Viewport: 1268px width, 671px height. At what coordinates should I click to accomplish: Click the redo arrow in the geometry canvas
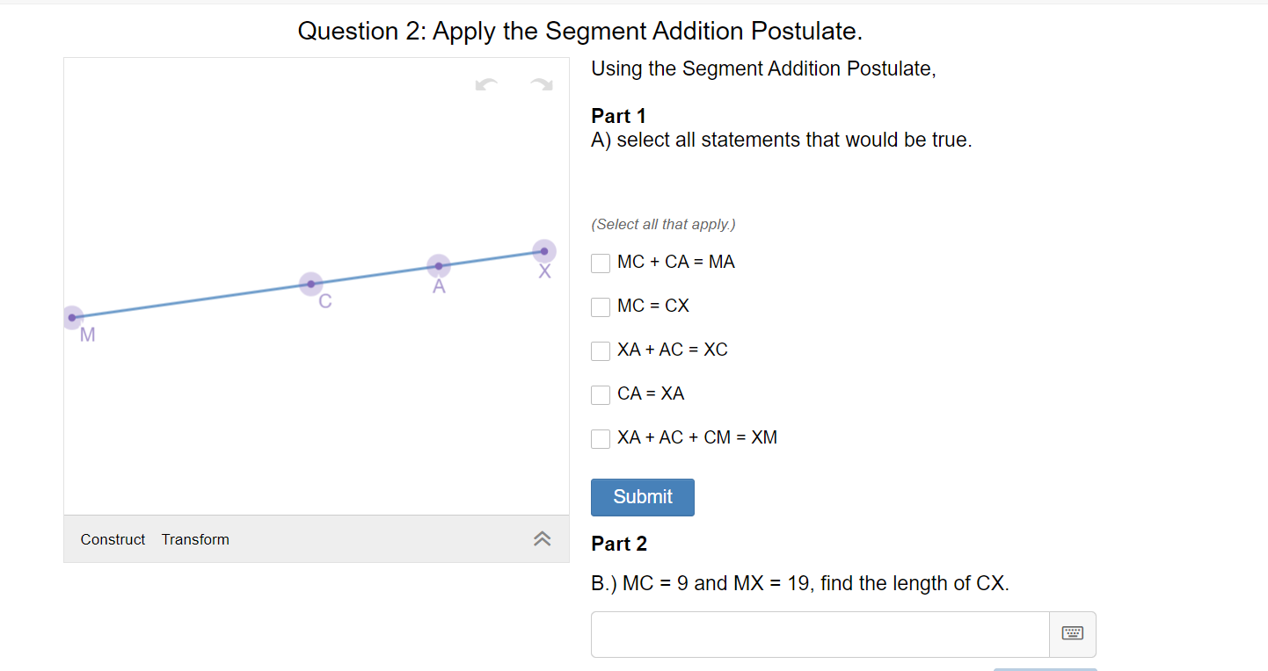tap(540, 85)
